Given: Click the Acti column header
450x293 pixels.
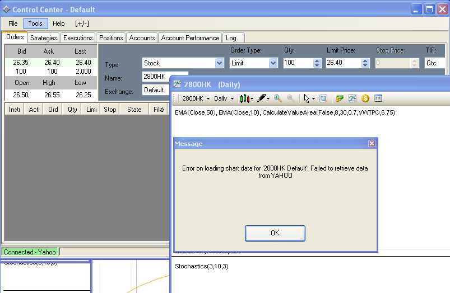Looking at the screenshot, I should click(34, 110).
